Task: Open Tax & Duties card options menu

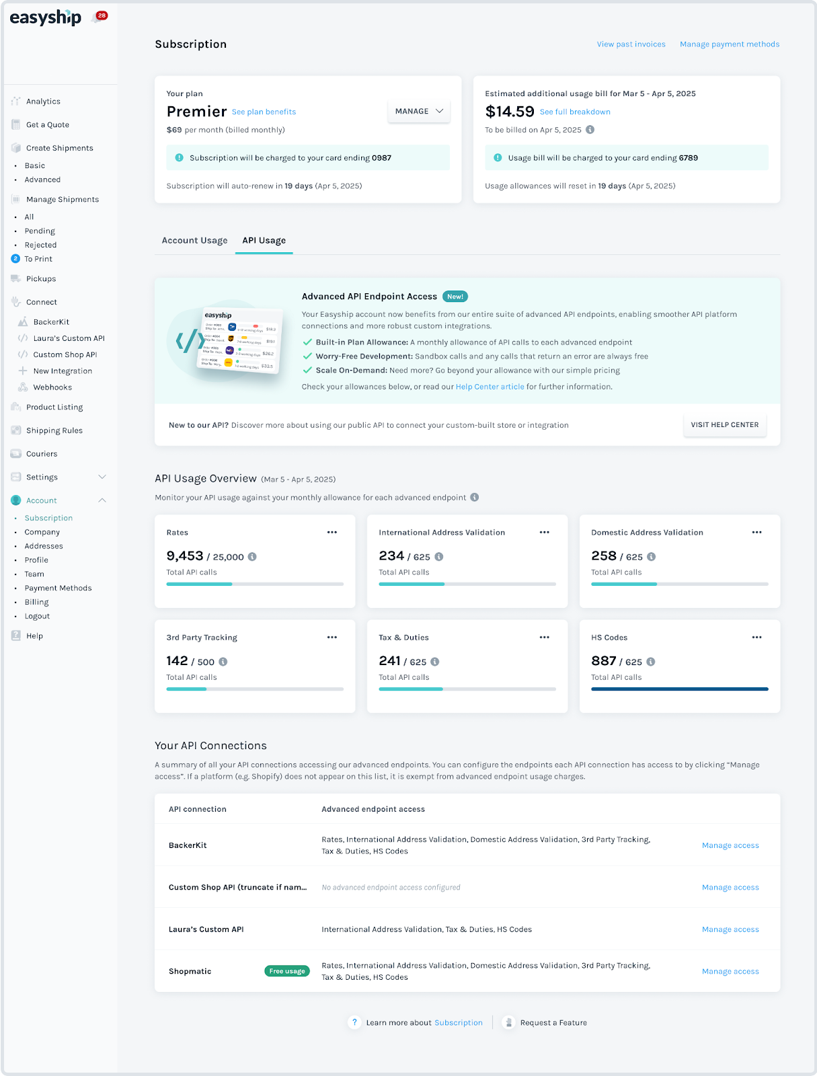Action: click(545, 638)
